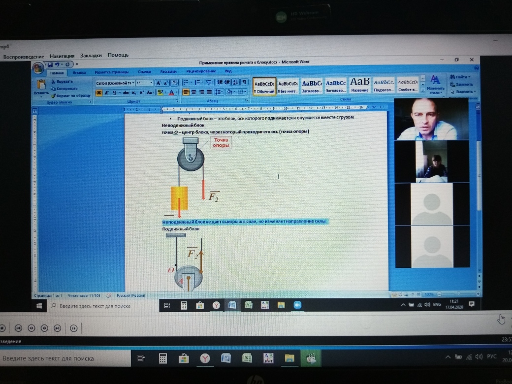Toggle center text alignment
512x384 pixels.
coord(194,92)
